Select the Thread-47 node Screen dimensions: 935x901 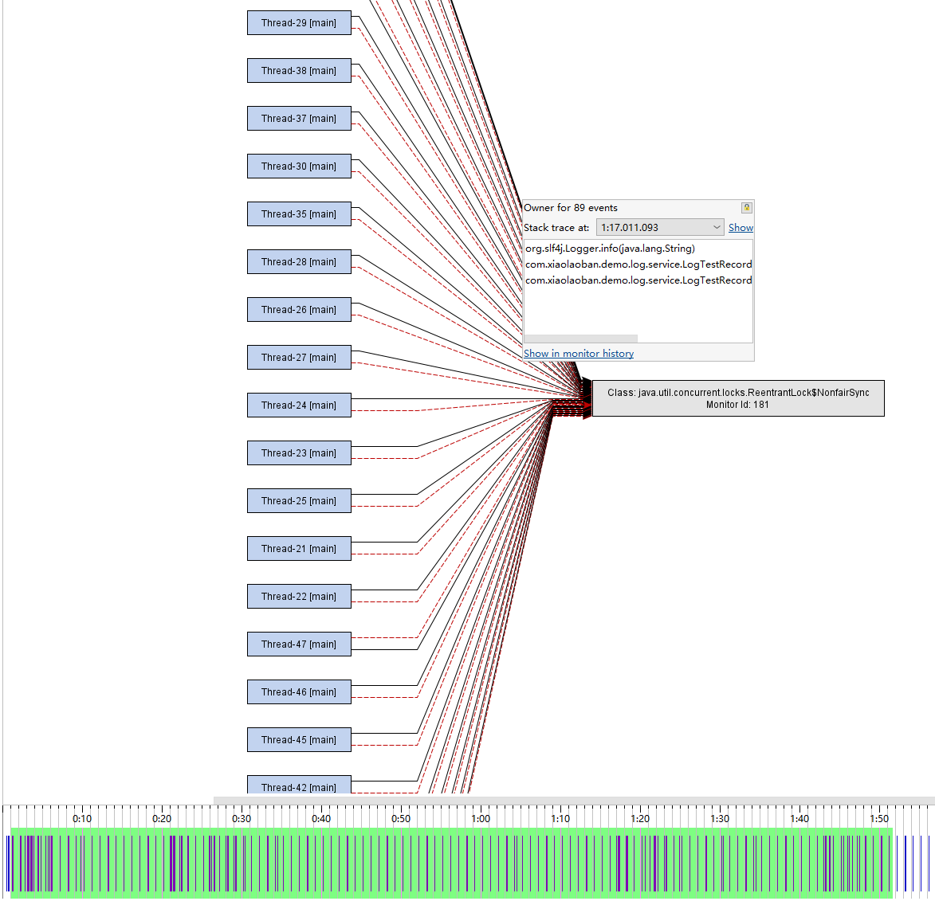[x=299, y=644]
